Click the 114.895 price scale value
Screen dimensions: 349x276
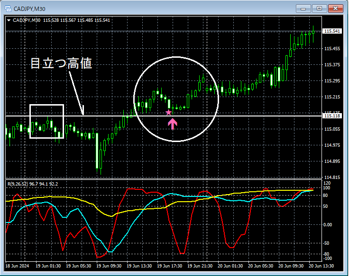[332, 161]
